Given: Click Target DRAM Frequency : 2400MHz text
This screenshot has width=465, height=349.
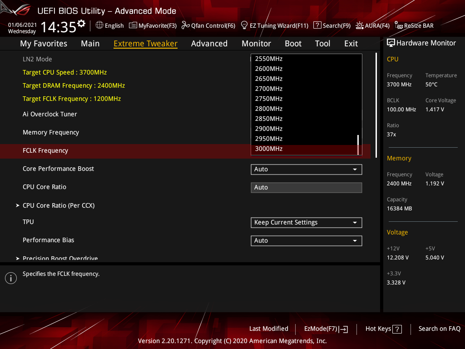Looking at the screenshot, I should click(74, 86).
